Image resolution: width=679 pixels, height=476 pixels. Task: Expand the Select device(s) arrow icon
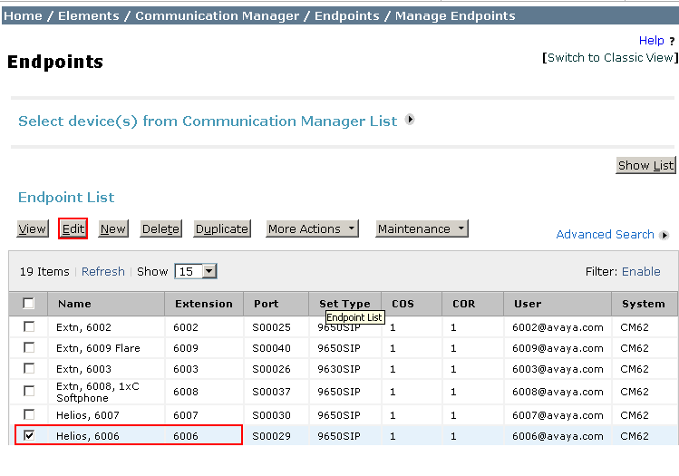410,120
